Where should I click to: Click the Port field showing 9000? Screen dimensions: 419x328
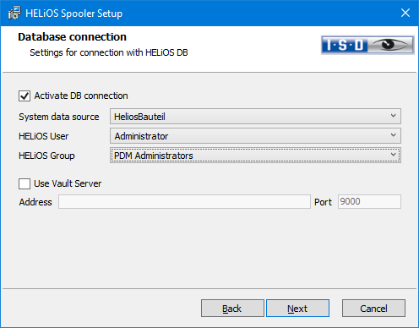369,202
